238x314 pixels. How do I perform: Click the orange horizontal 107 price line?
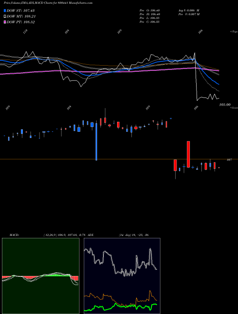(x=119, y=159)
